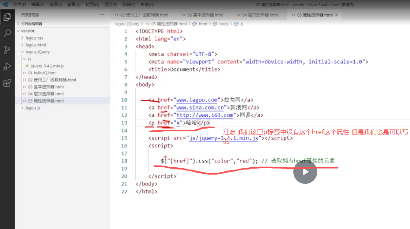Select body in the breadcrumb path
Image resolution: width=410 pixels, height=229 pixels.
[223, 24]
